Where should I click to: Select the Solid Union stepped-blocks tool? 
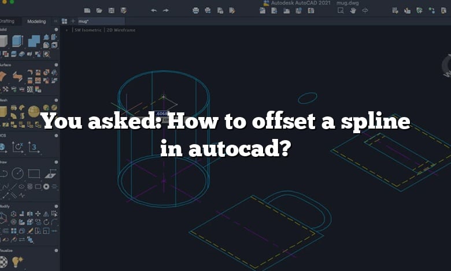[34, 41]
